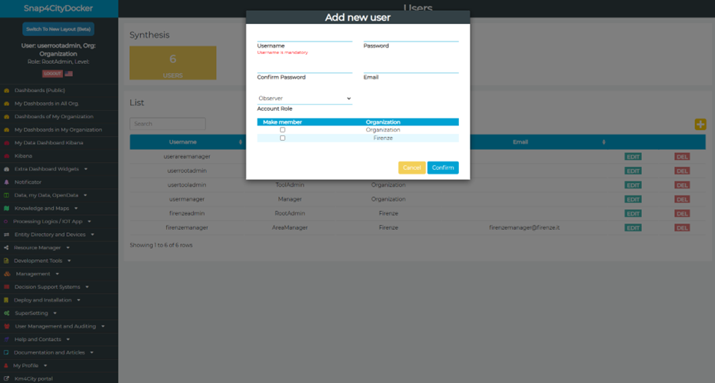Screen dimensions: 715x383
Task: Check Make member for Organization
Action: [x=282, y=130]
